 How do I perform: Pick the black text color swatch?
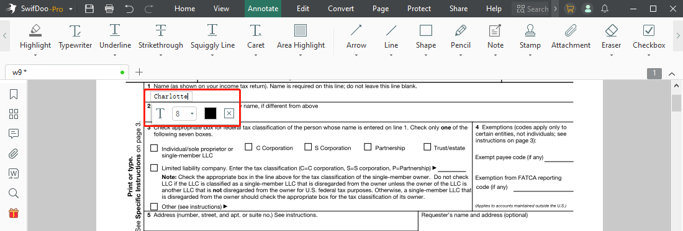point(210,114)
